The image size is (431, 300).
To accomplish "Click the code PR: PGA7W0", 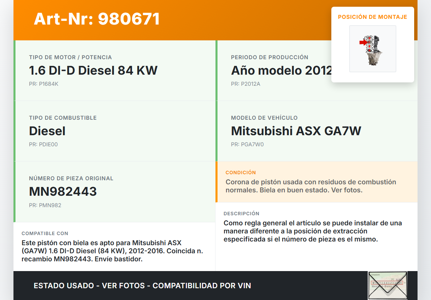I will (247, 144).
